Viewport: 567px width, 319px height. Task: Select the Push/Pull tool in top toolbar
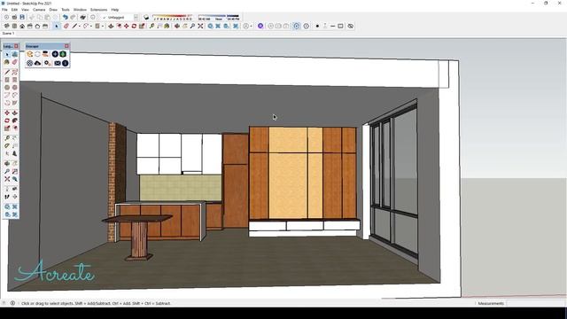coord(111,26)
